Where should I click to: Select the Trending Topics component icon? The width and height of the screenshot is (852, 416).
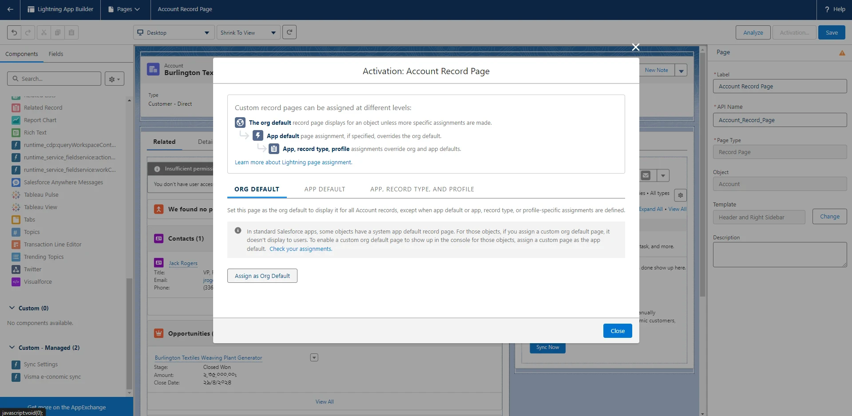point(16,257)
